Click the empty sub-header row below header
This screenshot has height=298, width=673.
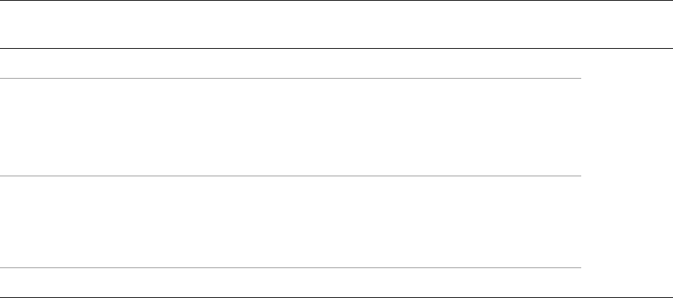(x=291, y=63)
